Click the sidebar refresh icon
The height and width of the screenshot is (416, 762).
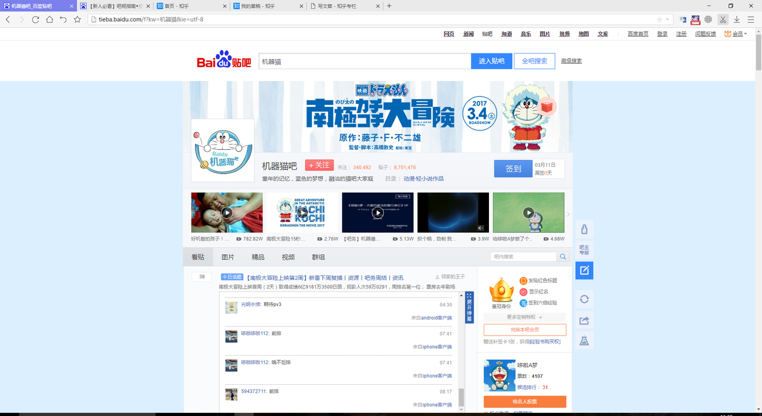584,299
